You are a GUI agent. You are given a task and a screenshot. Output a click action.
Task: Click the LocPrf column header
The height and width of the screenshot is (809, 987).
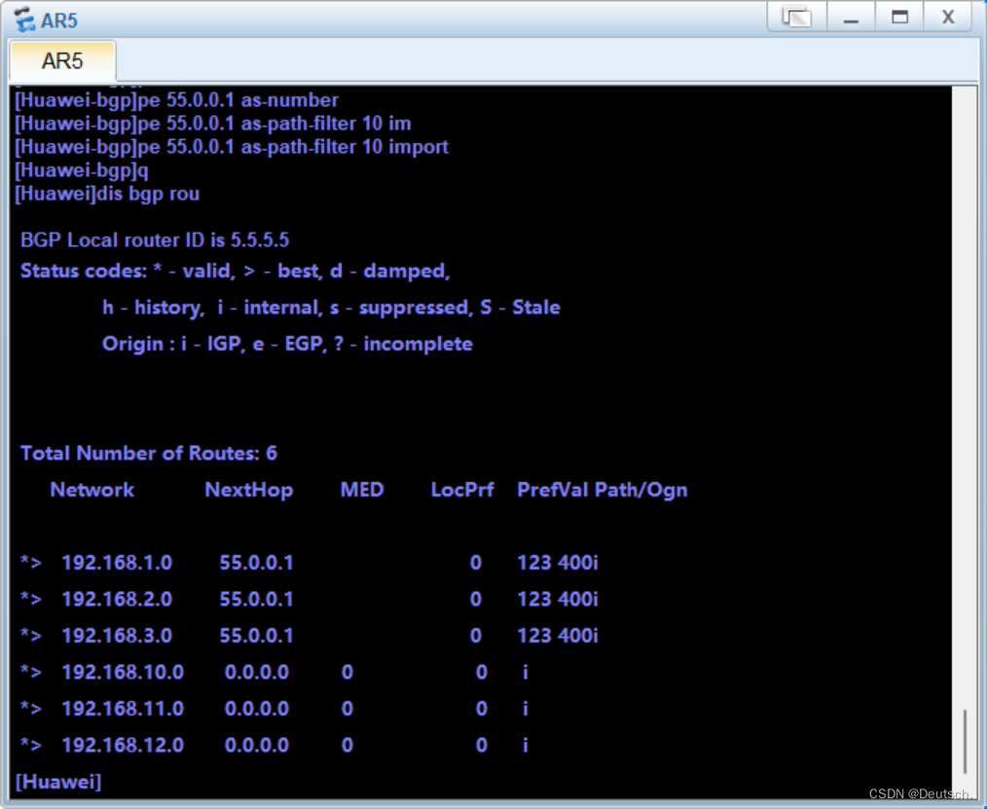point(462,490)
